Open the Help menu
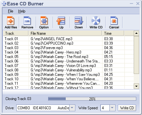 [22, 11]
